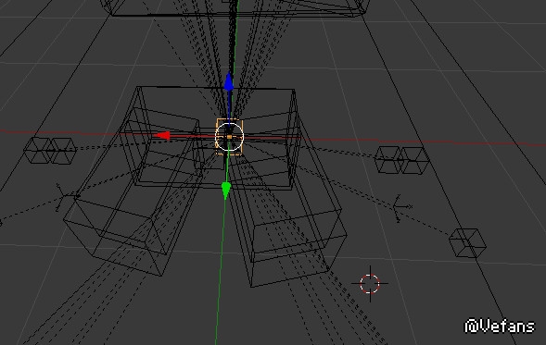Click the @Vefans watermark text
This screenshot has height=345, width=546.
(x=500, y=327)
